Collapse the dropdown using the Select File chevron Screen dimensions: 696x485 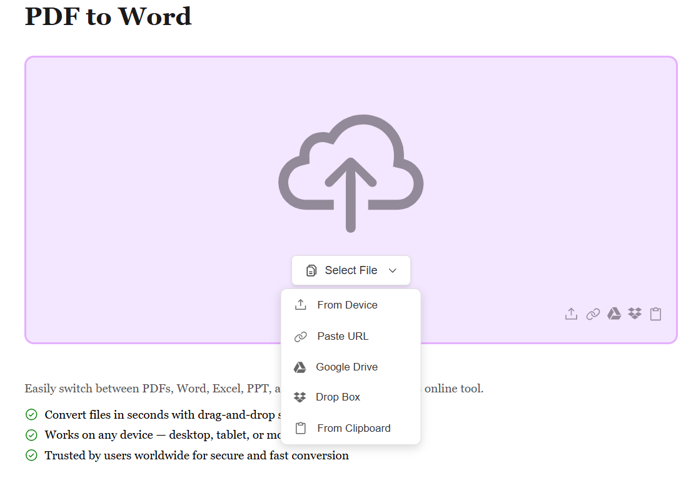point(393,271)
